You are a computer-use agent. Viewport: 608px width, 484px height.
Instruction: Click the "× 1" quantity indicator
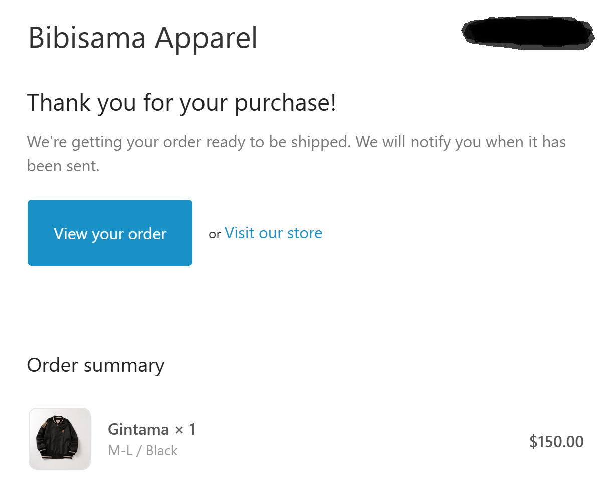click(185, 429)
